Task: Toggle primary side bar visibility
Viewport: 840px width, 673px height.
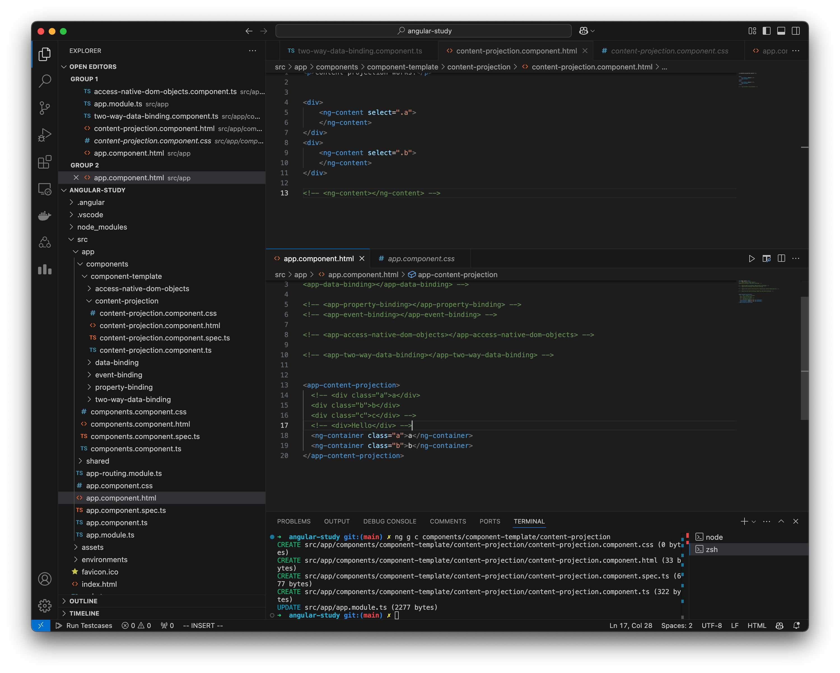Action: click(x=766, y=31)
